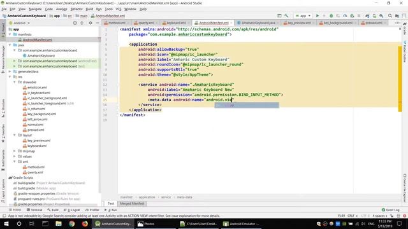
Task: Open the Favorites side tab
Action: tap(3, 133)
